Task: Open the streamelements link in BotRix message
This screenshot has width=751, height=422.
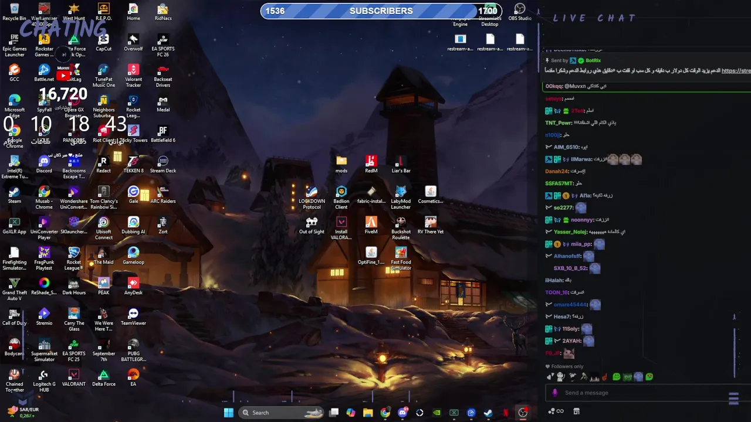Action: 736,71
